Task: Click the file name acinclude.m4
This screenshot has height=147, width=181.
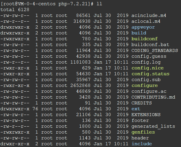Action: click(149, 15)
